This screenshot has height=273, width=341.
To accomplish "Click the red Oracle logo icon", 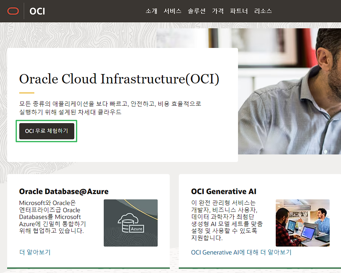I will 13,11.
